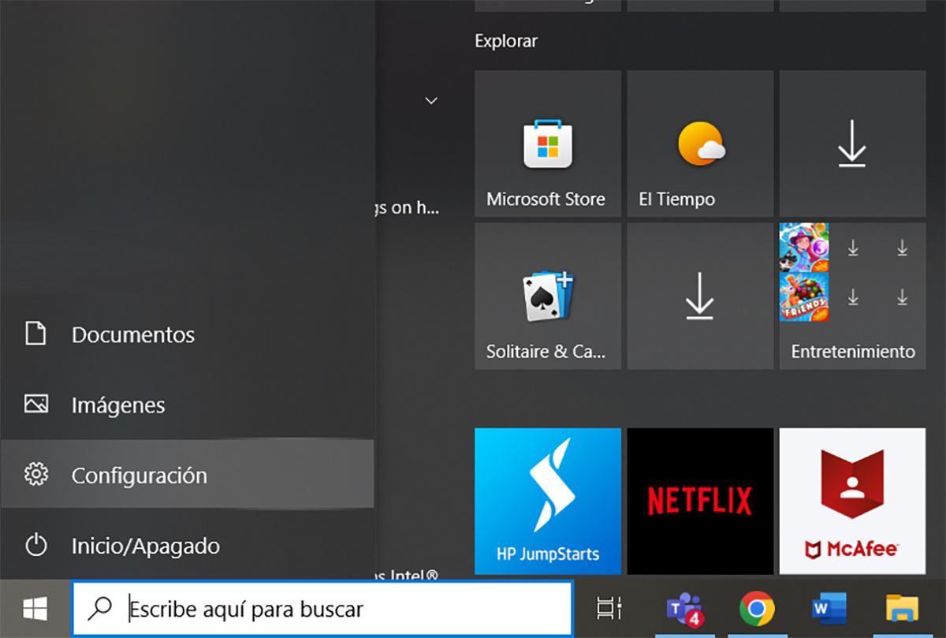Screen dimensions: 946x638
Task: Click the search box to type a query
Action: click(315, 608)
